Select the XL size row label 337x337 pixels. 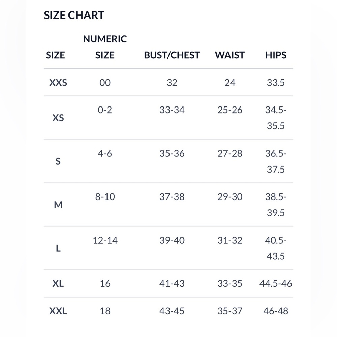coord(58,284)
